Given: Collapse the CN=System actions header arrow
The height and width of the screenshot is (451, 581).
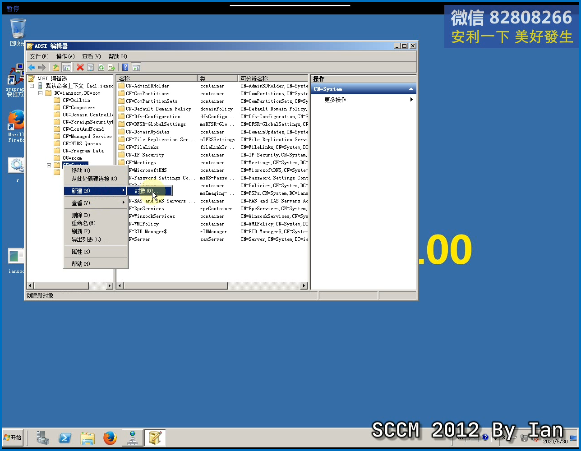Looking at the screenshot, I should pos(411,89).
